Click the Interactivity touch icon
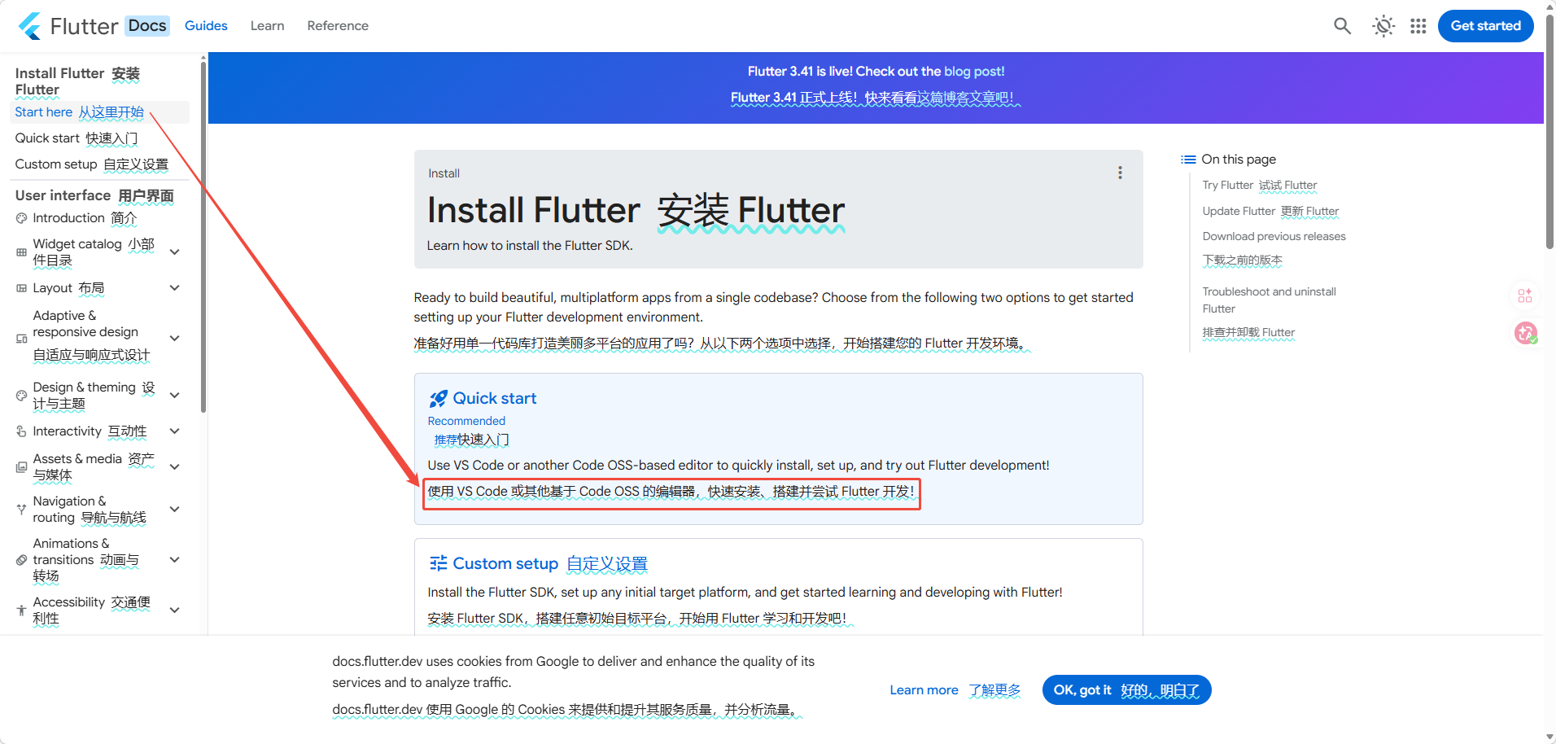Image resolution: width=1556 pixels, height=744 pixels. coord(22,431)
